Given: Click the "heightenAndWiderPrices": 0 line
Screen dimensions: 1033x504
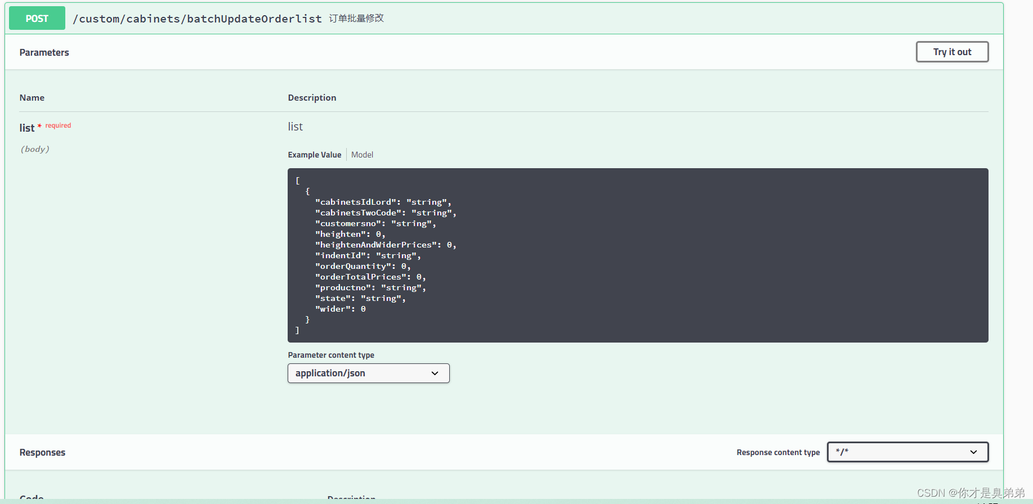Looking at the screenshot, I should click(386, 245).
